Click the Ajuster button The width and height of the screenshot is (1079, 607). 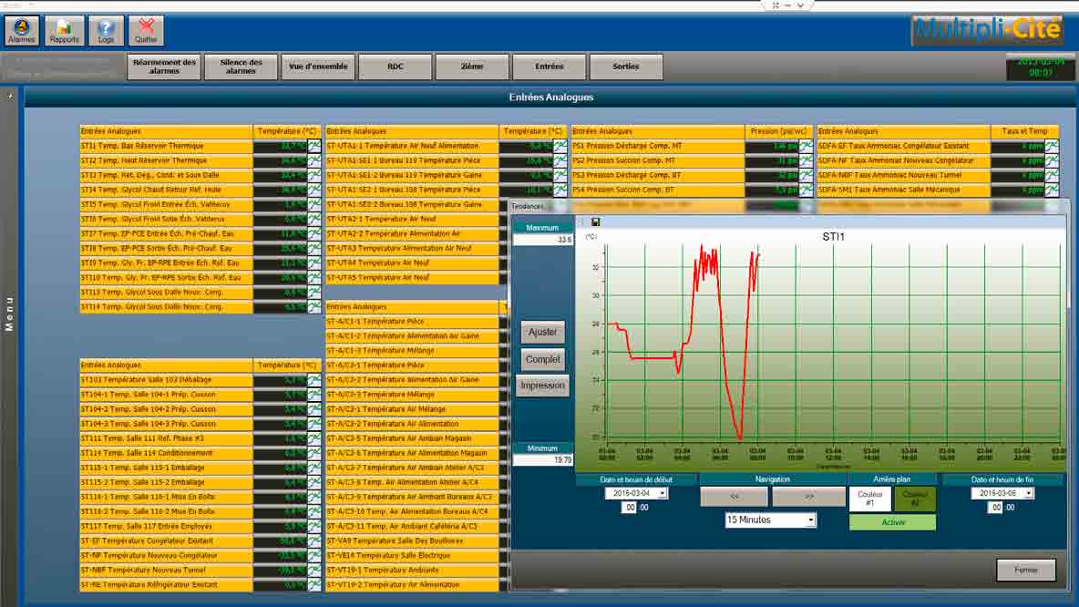[542, 332]
